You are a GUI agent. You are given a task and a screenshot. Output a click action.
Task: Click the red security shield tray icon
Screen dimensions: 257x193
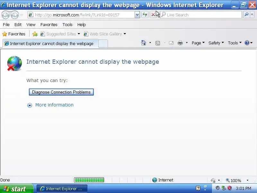tap(229, 188)
